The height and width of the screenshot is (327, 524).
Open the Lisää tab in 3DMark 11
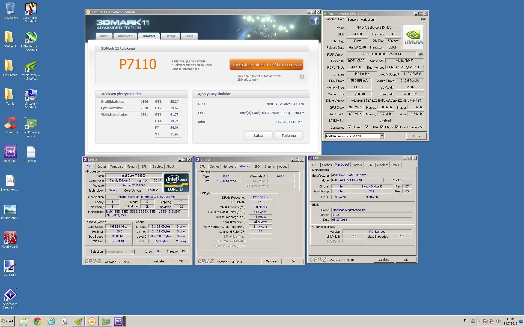pos(189,36)
